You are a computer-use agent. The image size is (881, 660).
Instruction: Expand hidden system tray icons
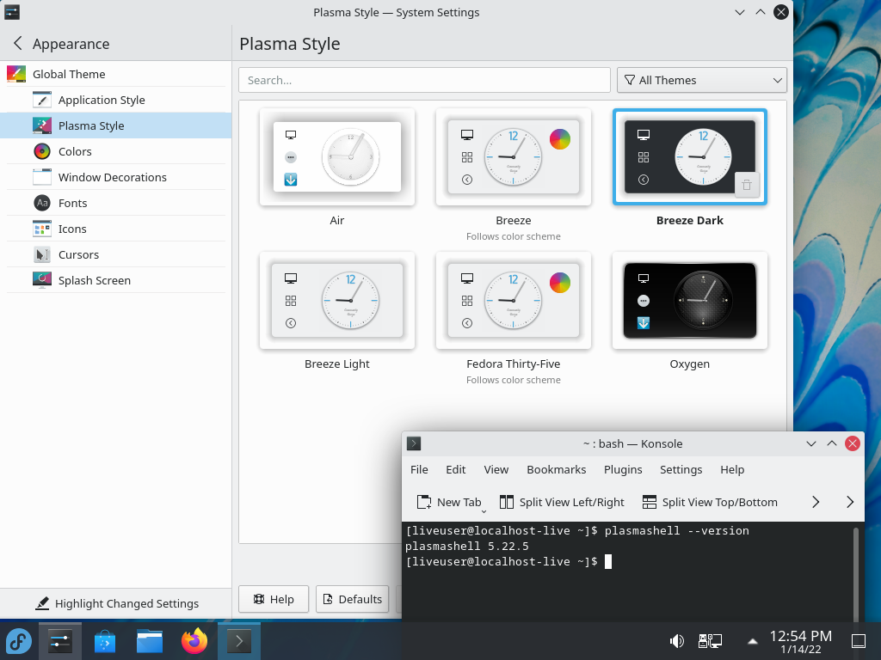[x=752, y=641]
